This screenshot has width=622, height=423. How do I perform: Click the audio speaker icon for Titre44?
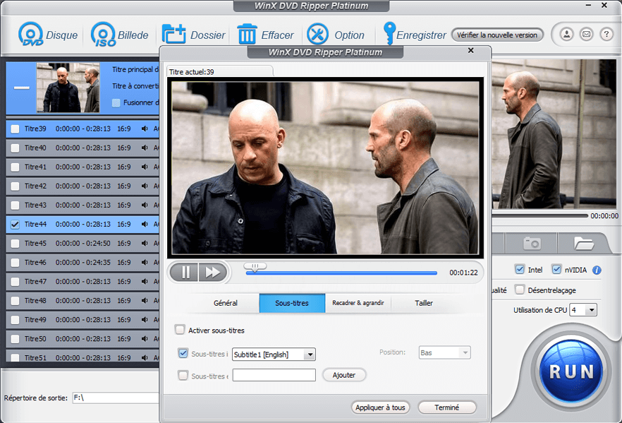pyautogui.click(x=145, y=224)
